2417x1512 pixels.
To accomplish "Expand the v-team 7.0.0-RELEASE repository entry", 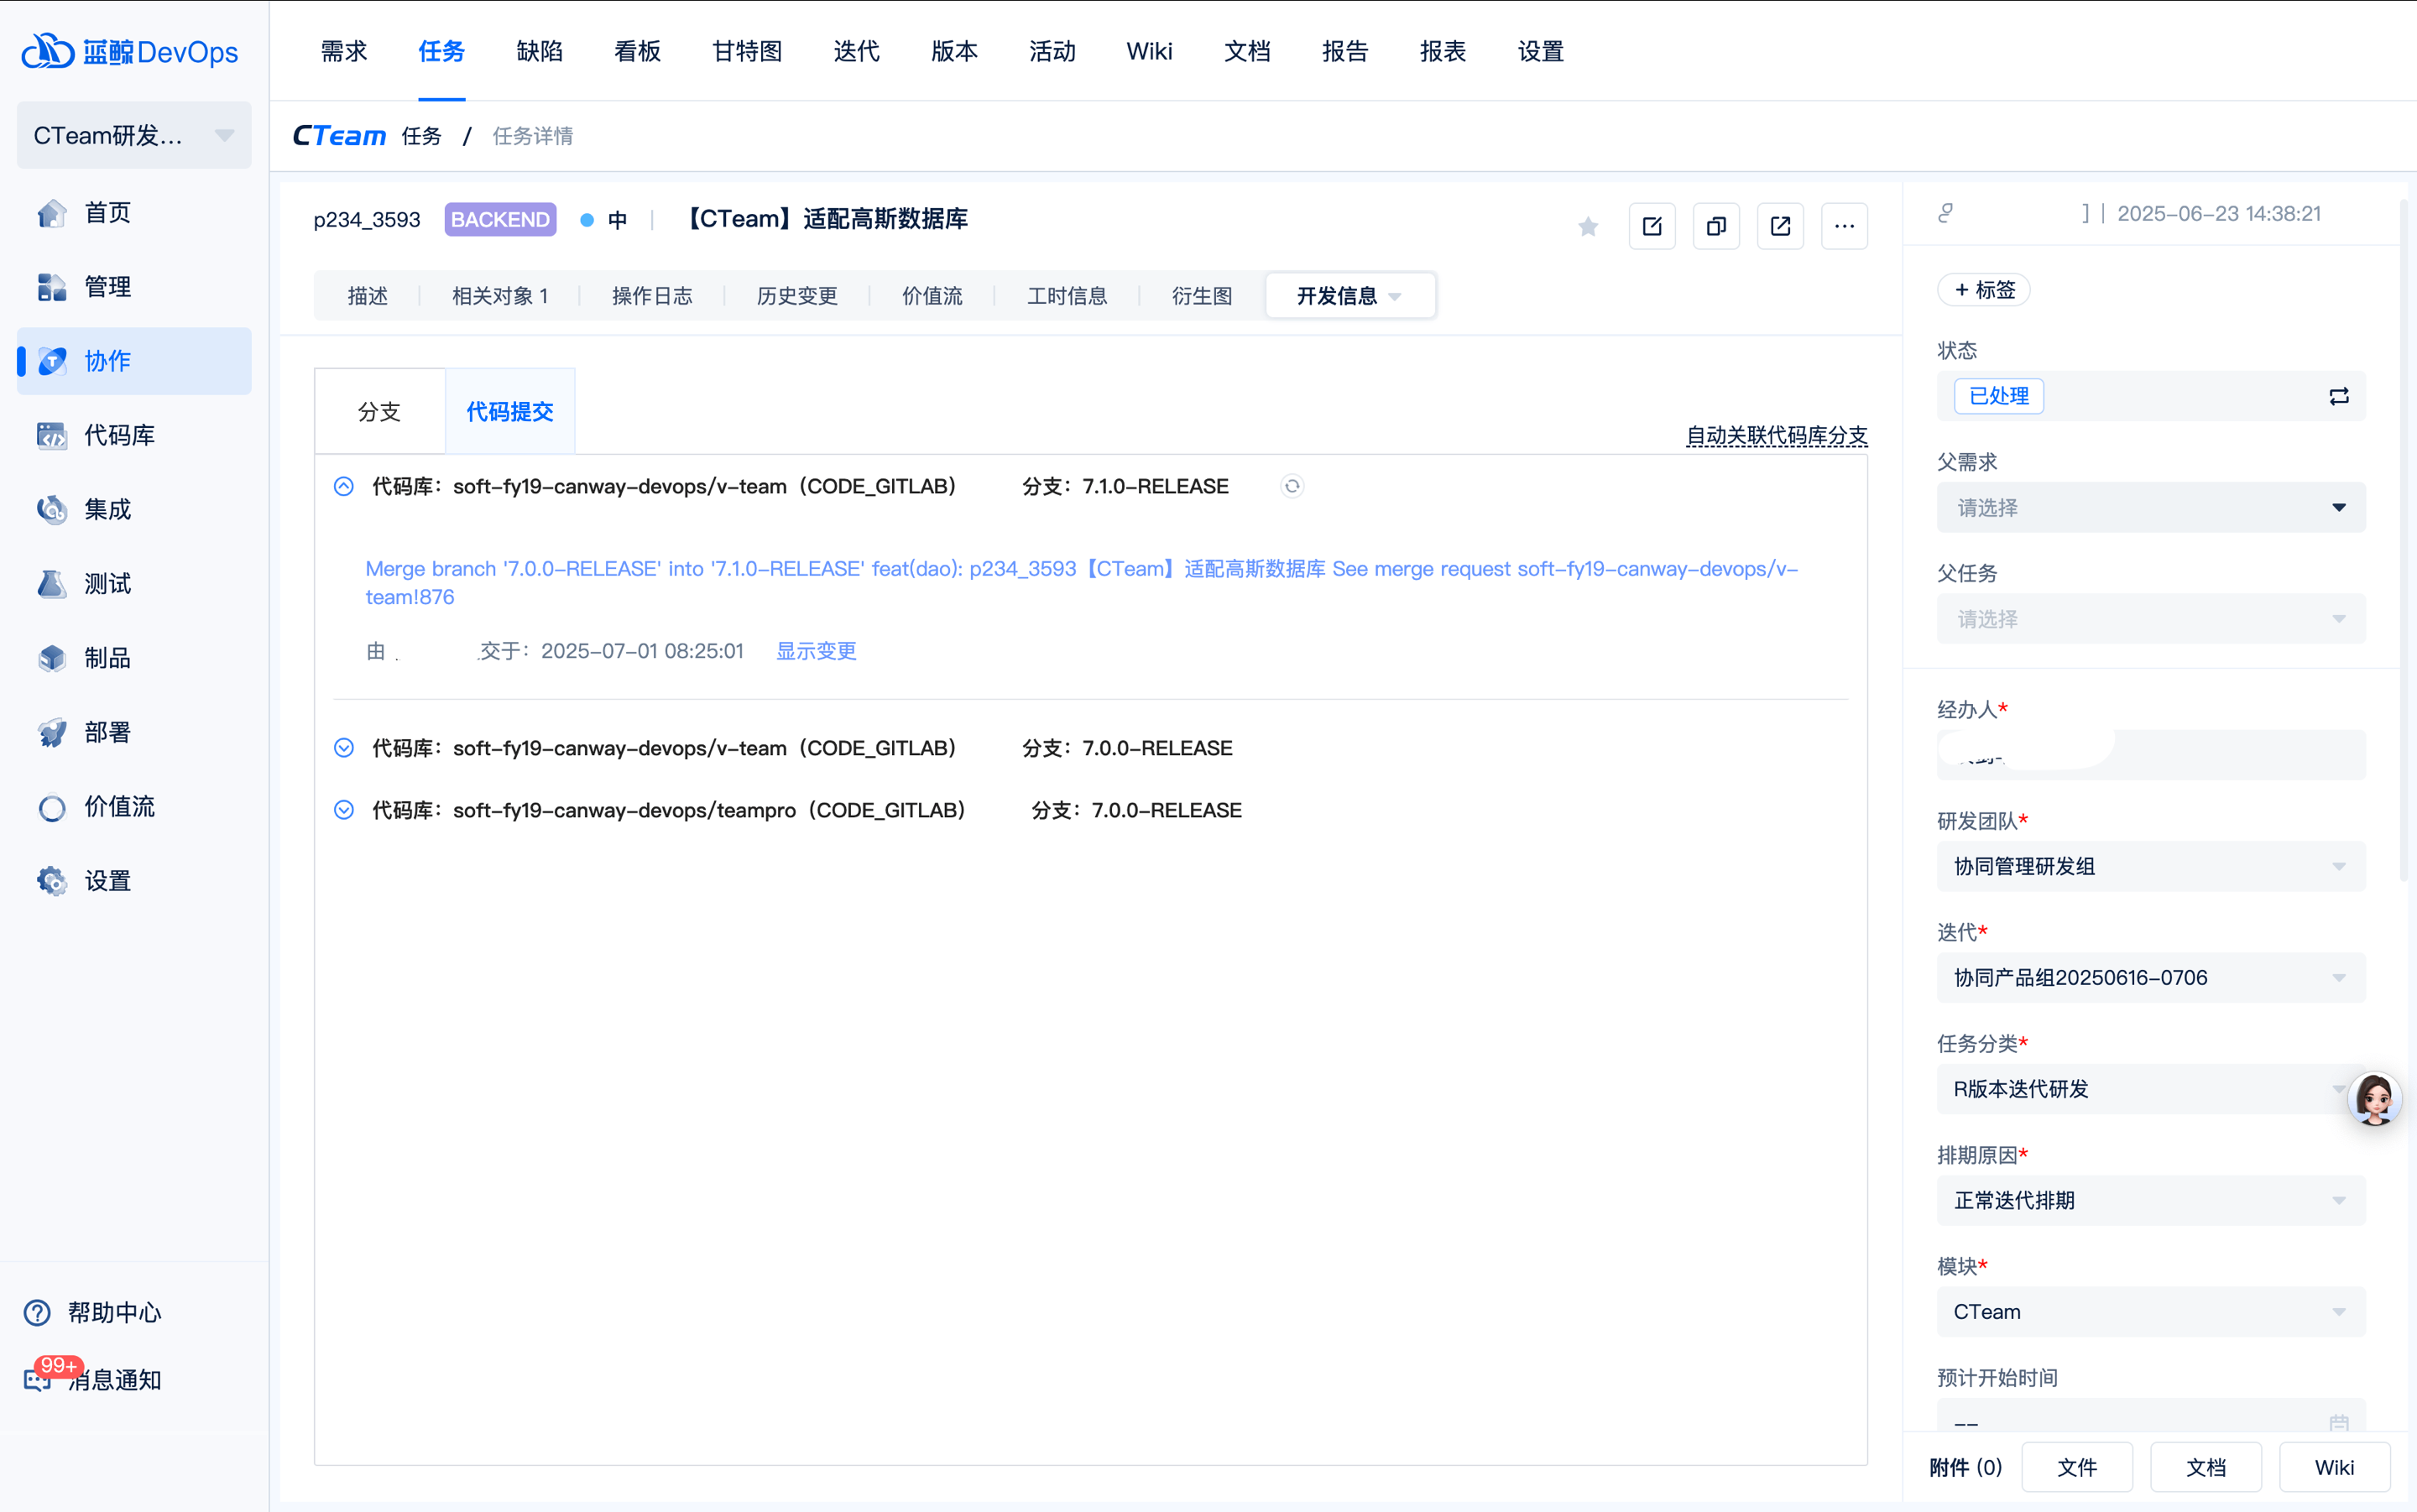I will coord(343,748).
